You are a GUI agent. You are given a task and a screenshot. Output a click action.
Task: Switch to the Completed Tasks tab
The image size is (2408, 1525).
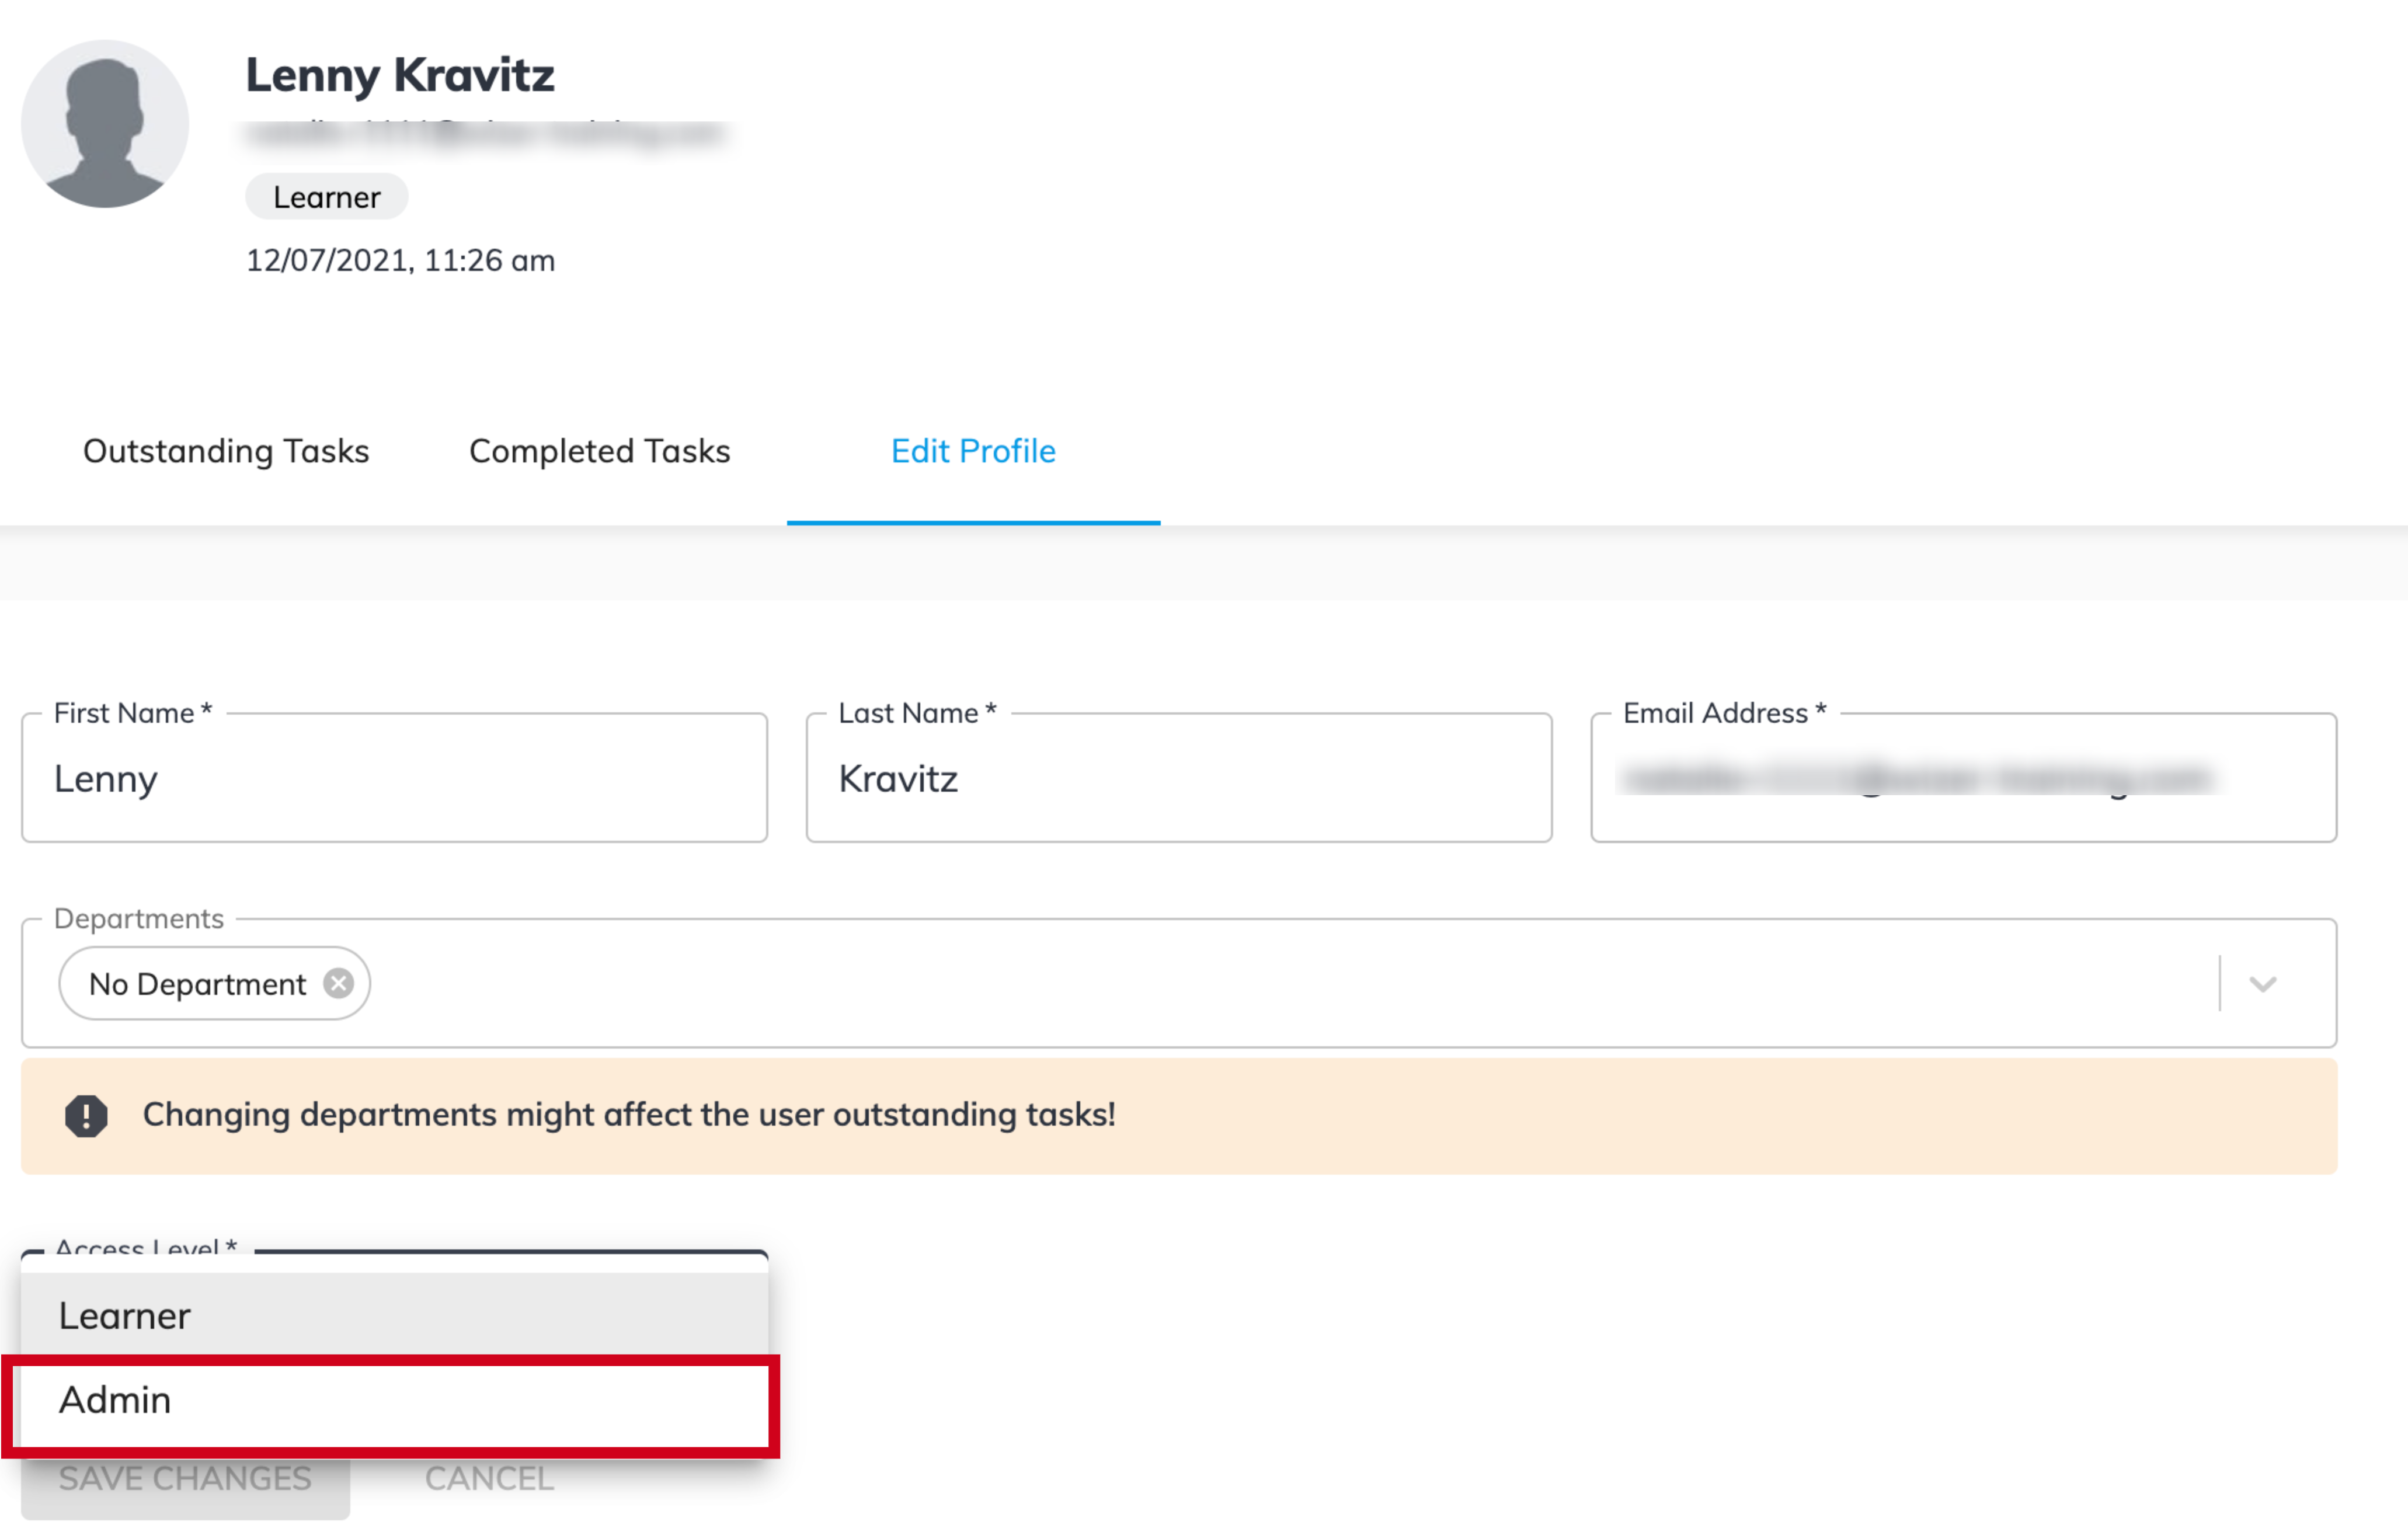[600, 451]
